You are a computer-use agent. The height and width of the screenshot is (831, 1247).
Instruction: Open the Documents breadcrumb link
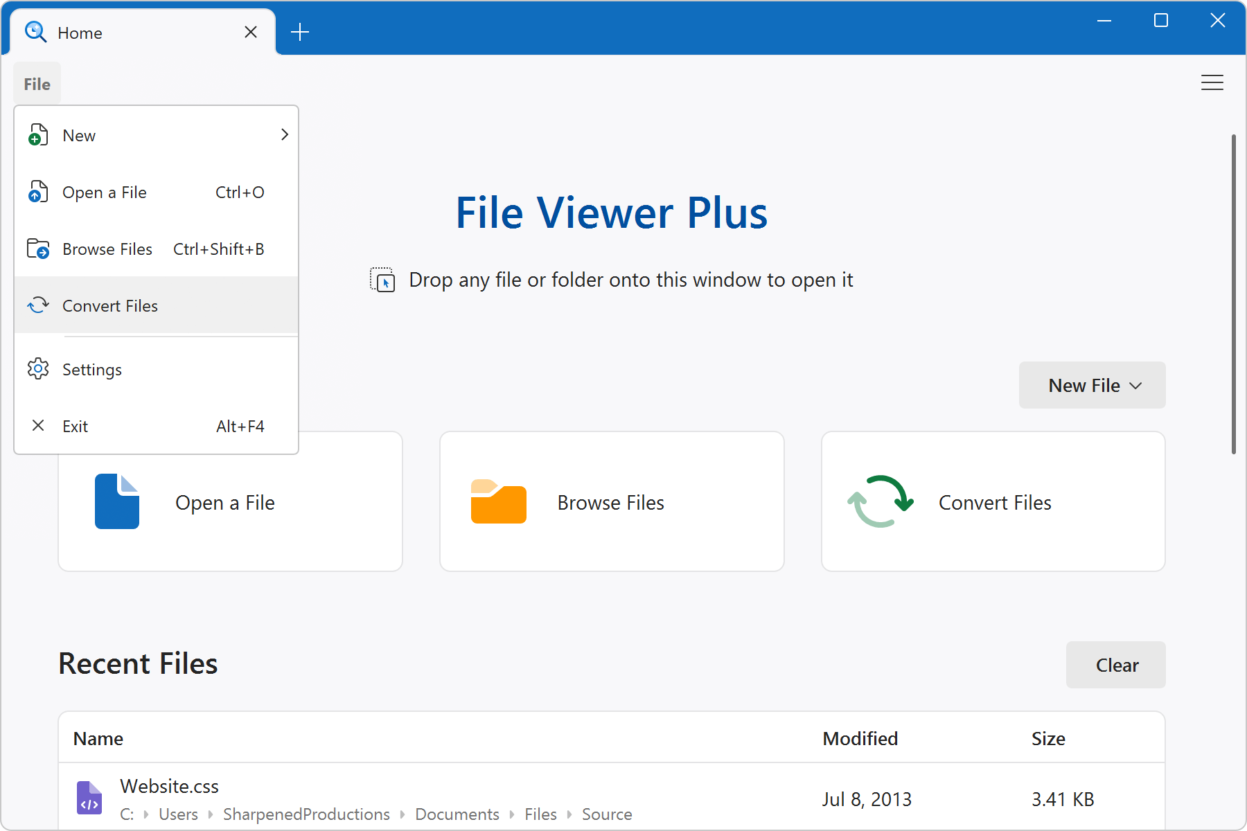[x=457, y=814]
